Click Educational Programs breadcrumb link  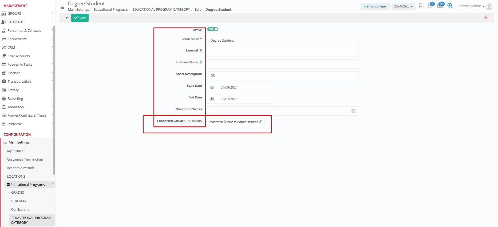pyautogui.click(x=110, y=10)
